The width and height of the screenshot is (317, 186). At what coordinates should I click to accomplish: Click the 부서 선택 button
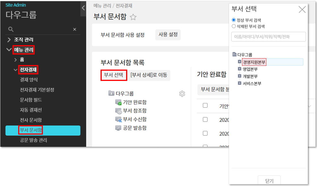114,75
